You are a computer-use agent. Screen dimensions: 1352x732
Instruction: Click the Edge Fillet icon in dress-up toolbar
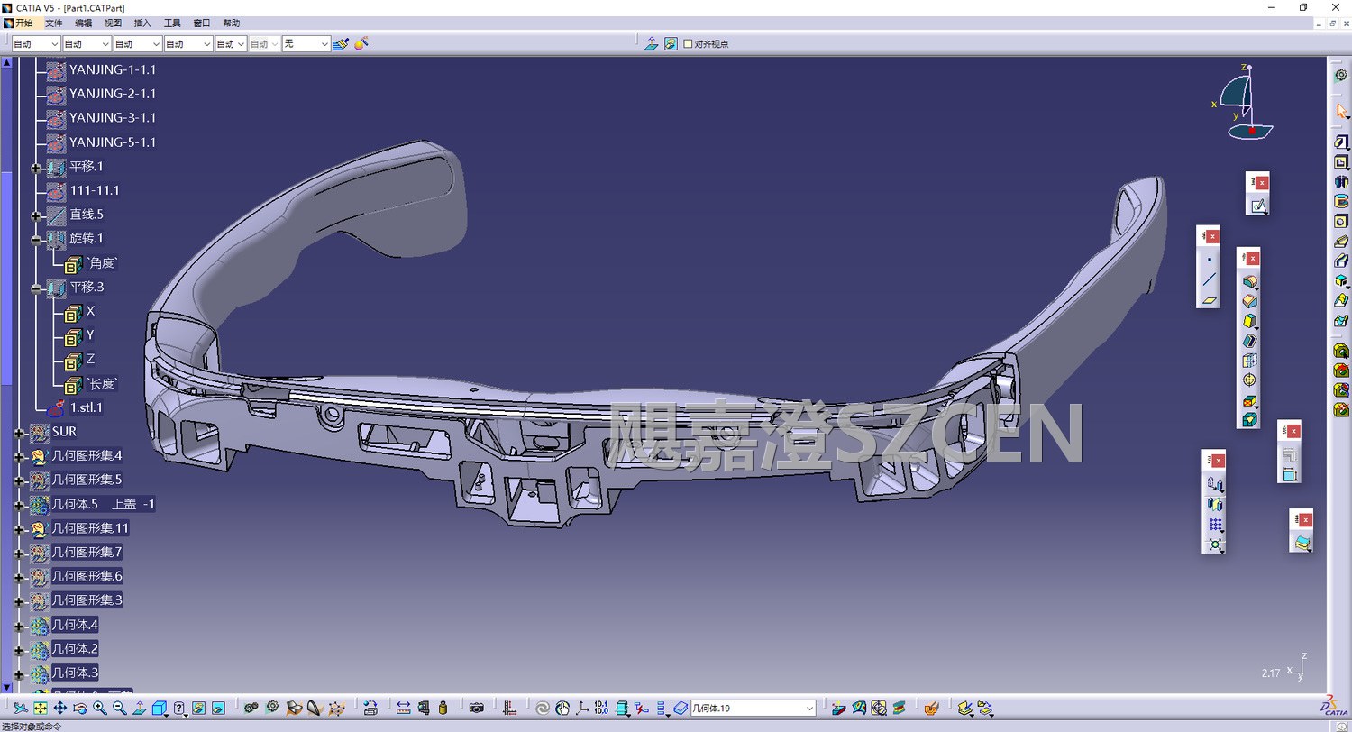coord(1249,281)
